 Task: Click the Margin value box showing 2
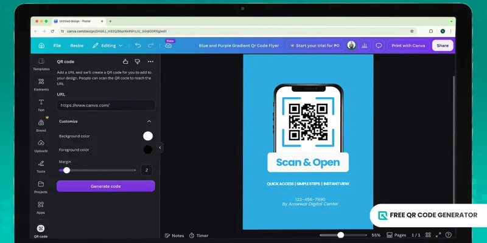click(147, 170)
